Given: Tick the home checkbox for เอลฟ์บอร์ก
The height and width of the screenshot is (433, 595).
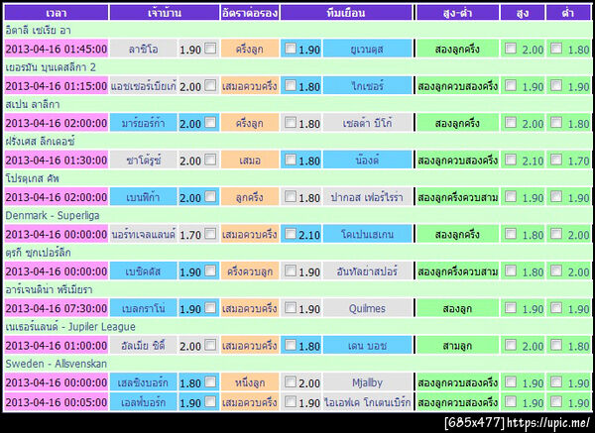Looking at the screenshot, I should [210, 401].
